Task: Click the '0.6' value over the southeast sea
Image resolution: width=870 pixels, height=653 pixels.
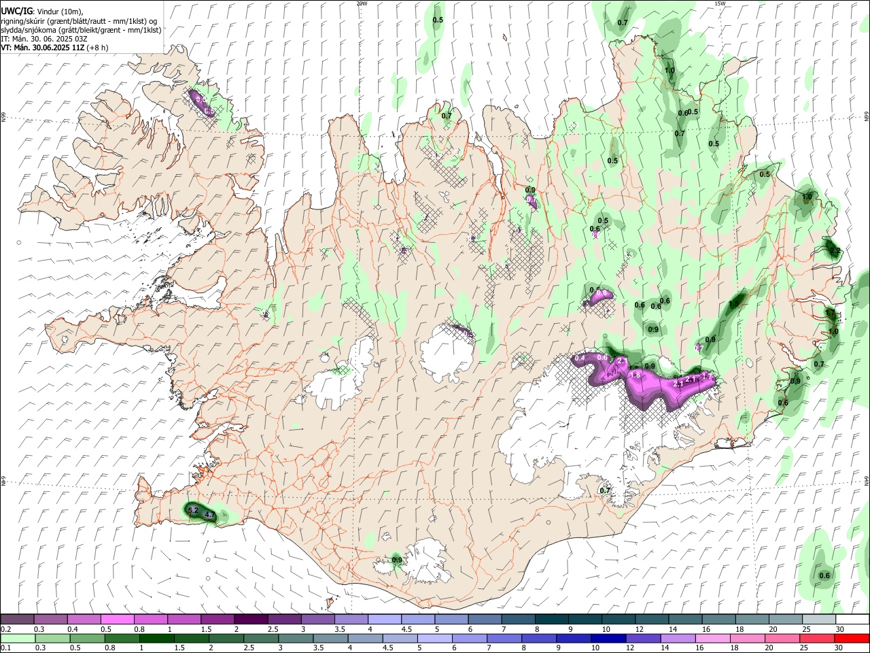Action: pos(824,575)
